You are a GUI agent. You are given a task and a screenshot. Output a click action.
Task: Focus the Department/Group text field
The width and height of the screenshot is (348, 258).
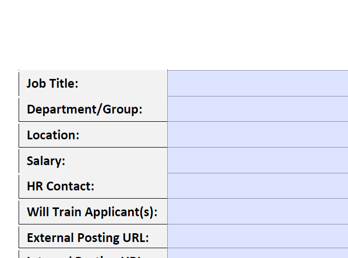[x=258, y=109]
